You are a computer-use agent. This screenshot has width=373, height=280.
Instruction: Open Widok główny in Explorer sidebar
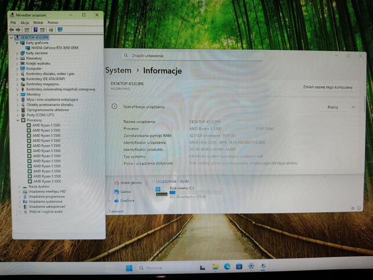point(128,183)
